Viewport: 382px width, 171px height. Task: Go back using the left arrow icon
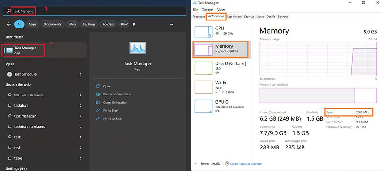9,24
